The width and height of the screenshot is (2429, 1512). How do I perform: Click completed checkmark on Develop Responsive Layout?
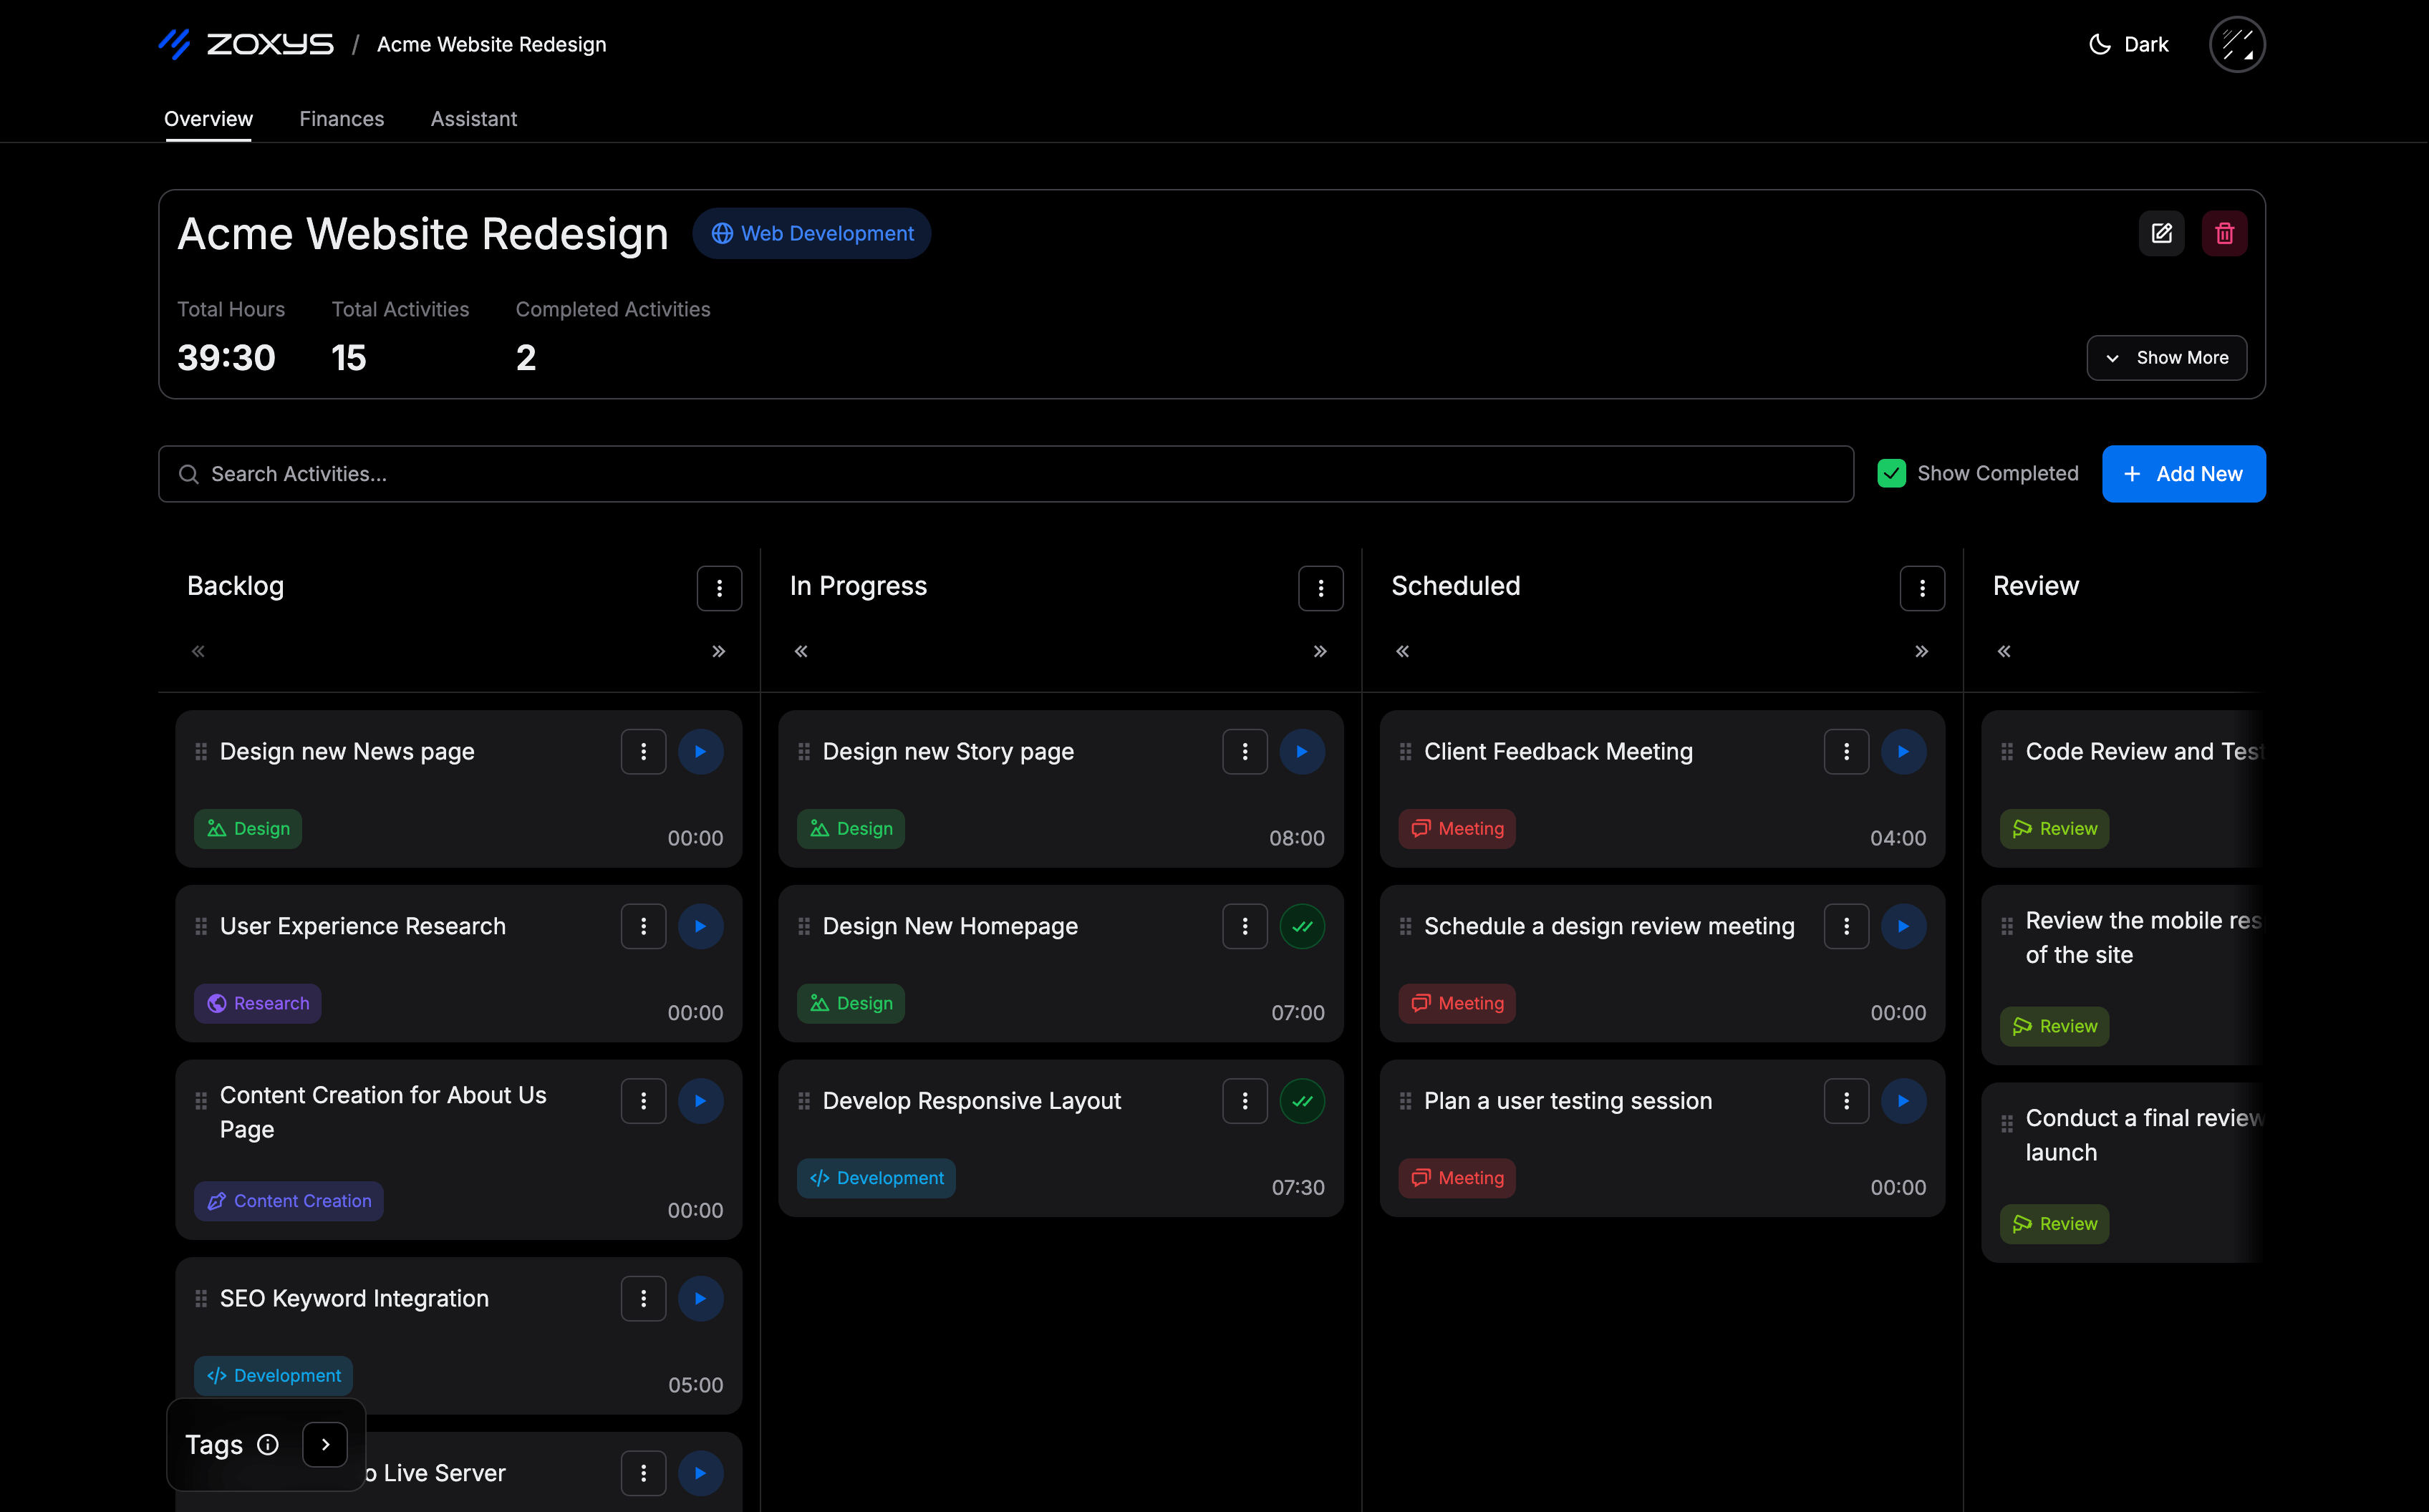coord(1302,1101)
